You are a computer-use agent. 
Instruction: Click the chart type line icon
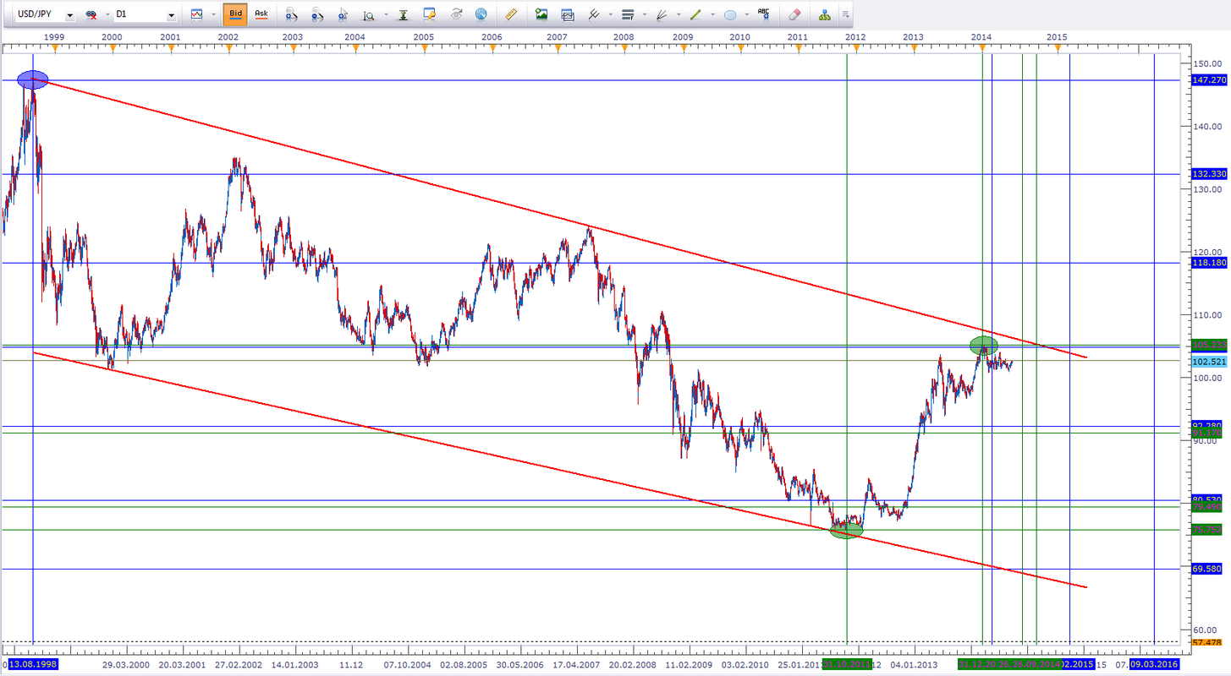pos(196,15)
